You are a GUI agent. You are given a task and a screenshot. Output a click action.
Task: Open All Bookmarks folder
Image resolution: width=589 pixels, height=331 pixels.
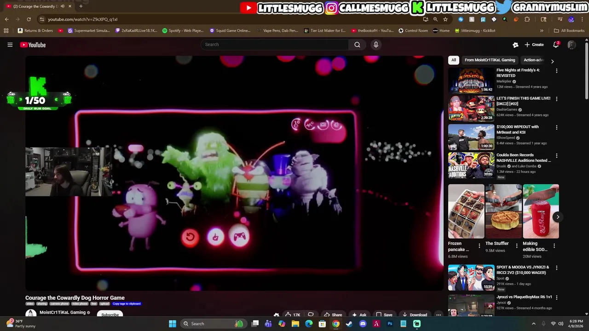click(569, 30)
